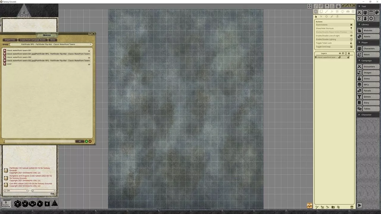Click Toggle Grid Snap action
Viewport: 381px width, 214px height.
334,47
